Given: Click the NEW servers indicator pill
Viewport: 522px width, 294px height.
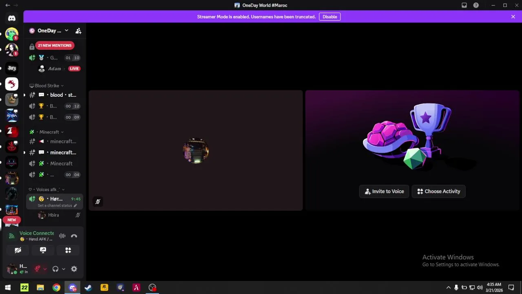Looking at the screenshot, I should pyautogui.click(x=12, y=220).
